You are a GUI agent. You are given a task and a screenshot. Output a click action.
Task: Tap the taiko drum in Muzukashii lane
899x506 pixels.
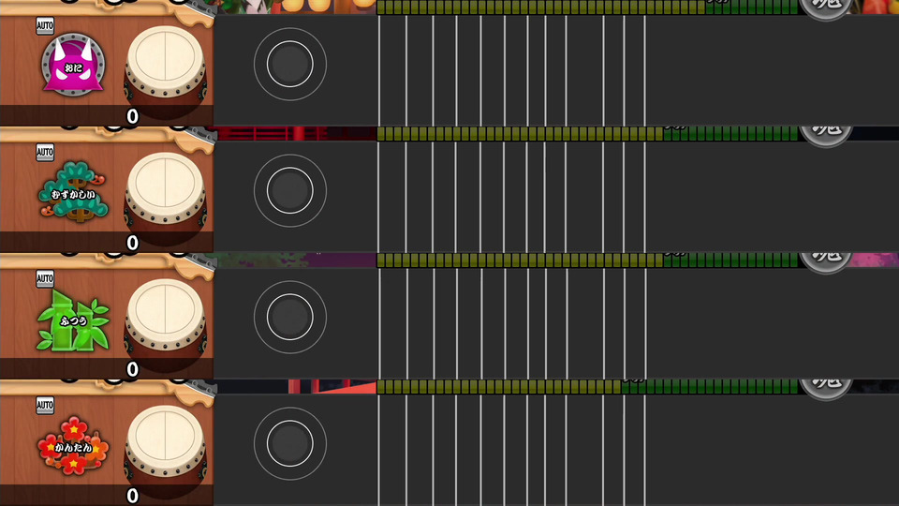[x=165, y=195]
